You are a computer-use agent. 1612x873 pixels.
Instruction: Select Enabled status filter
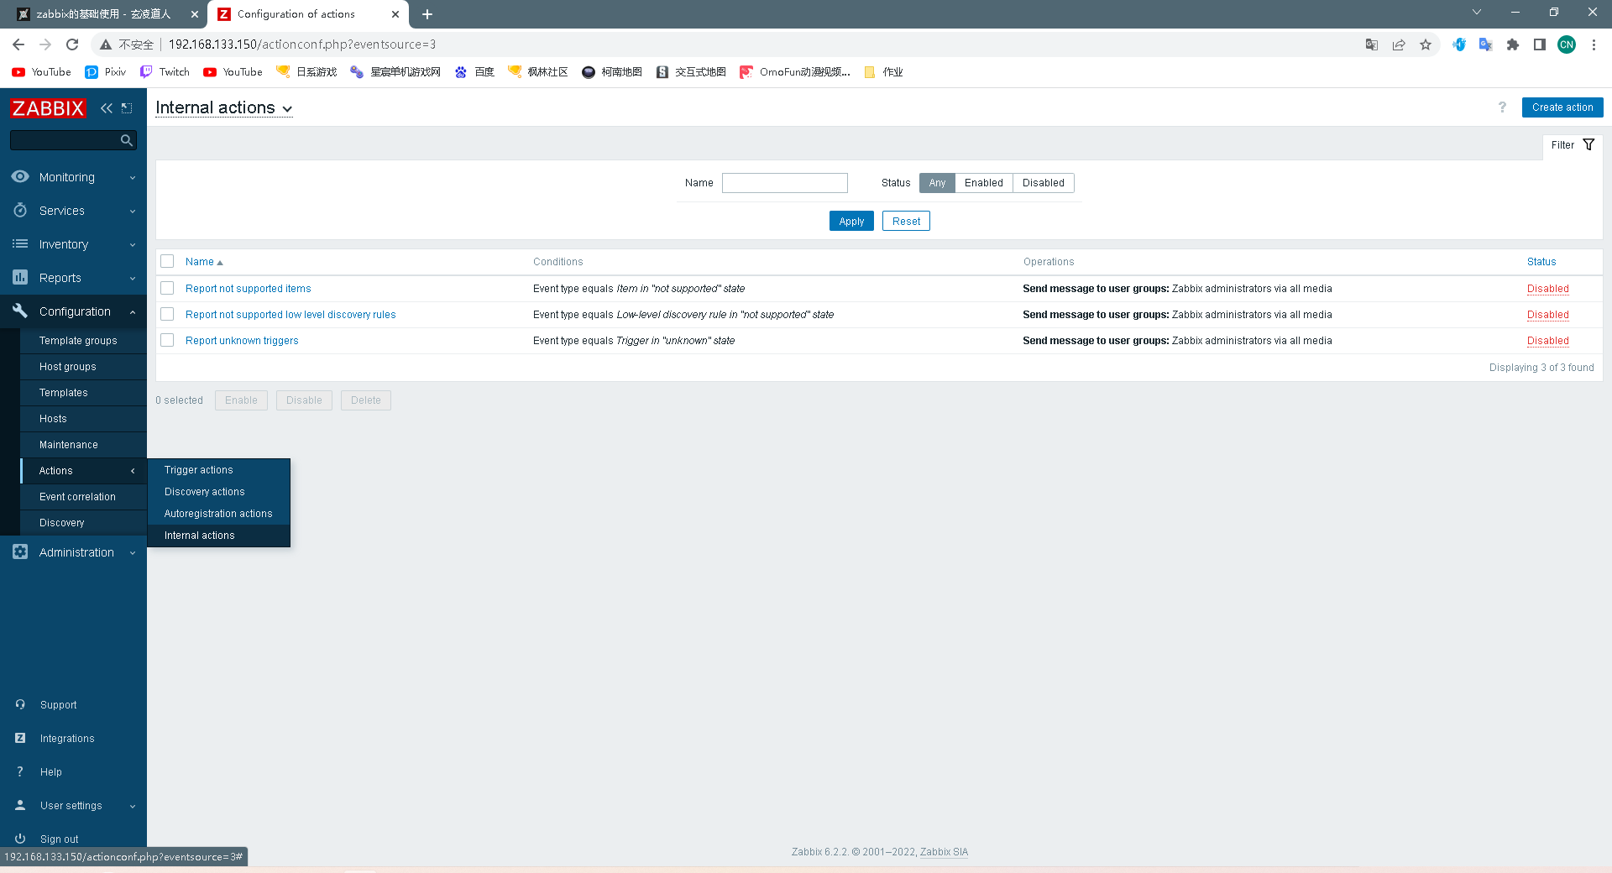pos(983,183)
